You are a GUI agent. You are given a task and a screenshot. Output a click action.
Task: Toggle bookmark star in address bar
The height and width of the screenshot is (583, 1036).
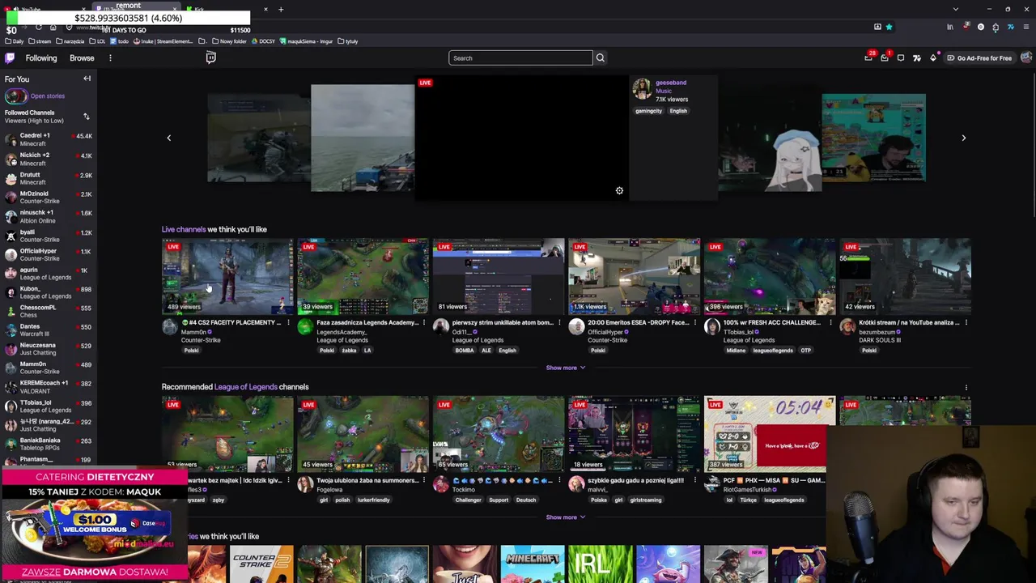click(x=889, y=28)
